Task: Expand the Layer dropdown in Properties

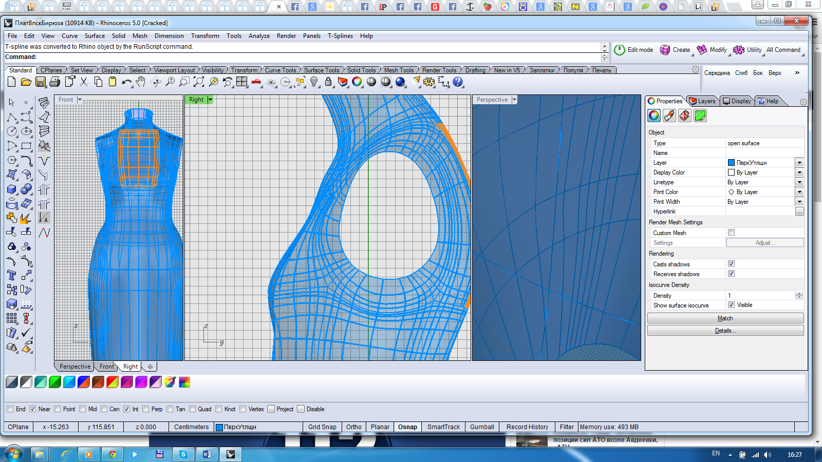Action: [799, 163]
